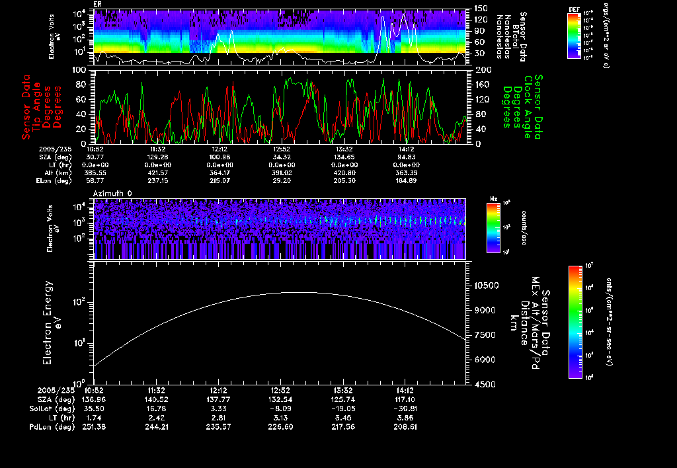Select ELon value 184.89
This screenshot has height=468, width=677.
(x=407, y=180)
